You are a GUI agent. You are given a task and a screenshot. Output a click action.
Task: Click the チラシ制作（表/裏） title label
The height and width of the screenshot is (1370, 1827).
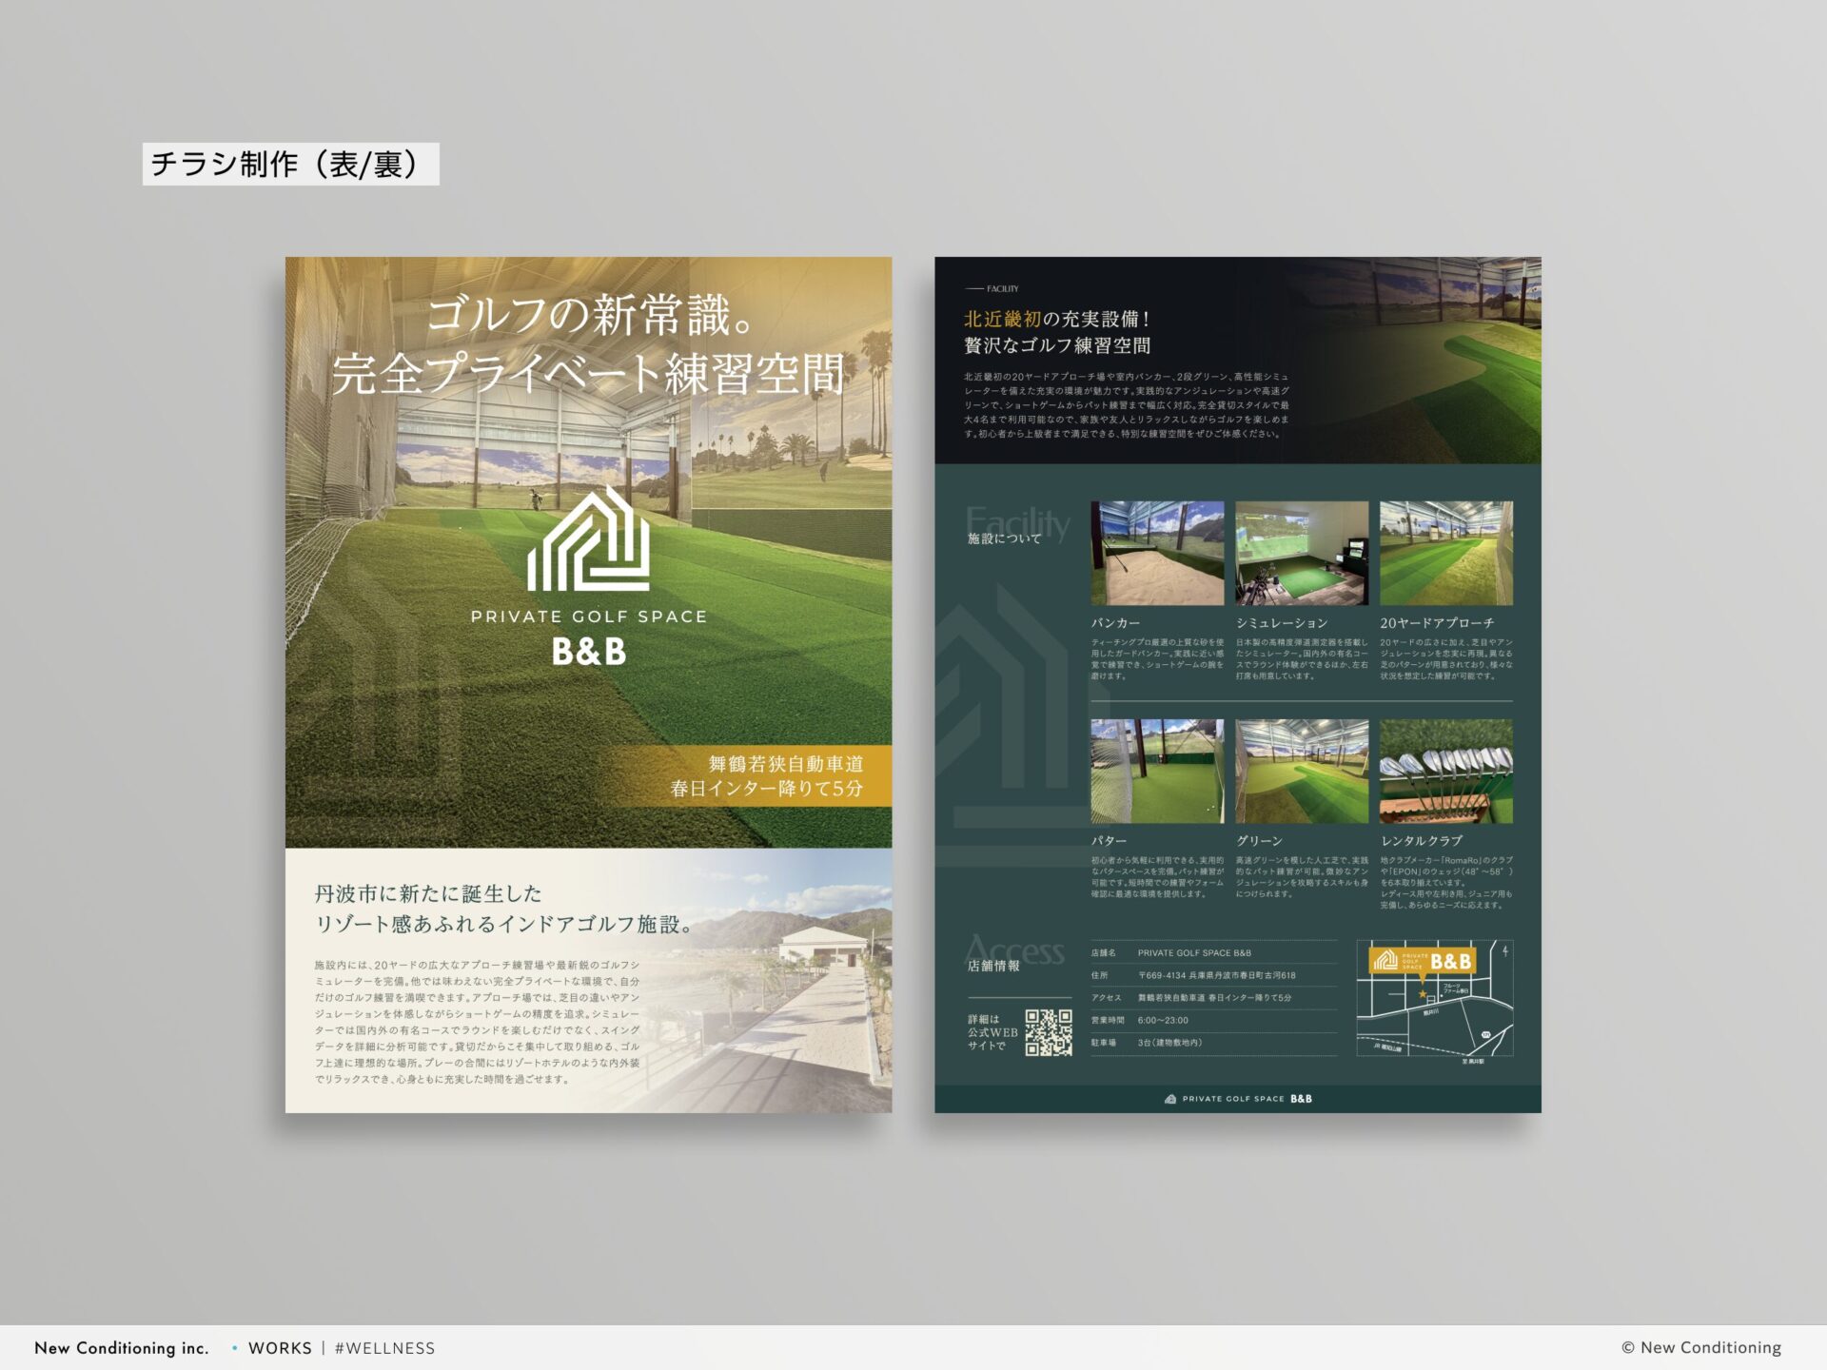pos(290,164)
